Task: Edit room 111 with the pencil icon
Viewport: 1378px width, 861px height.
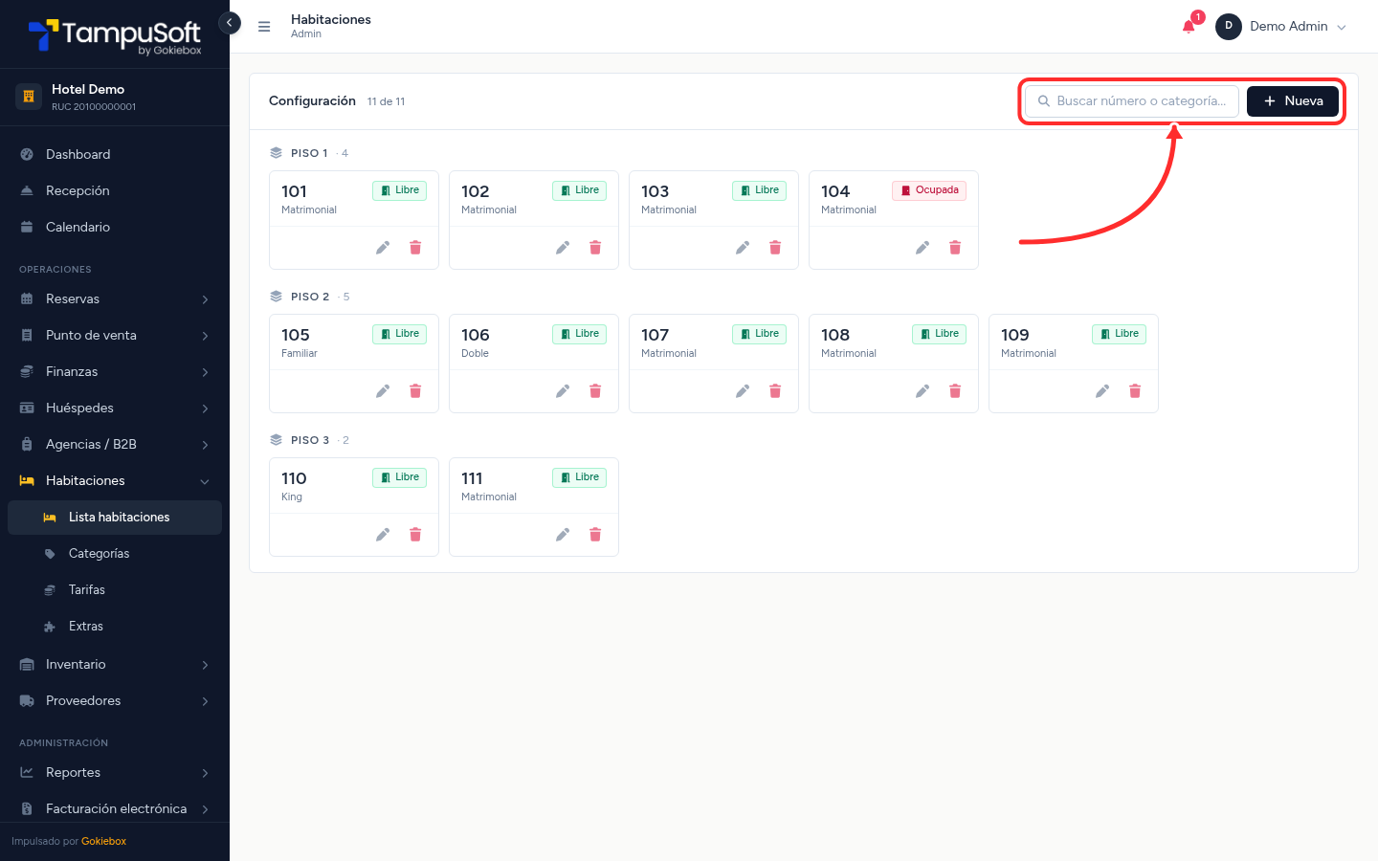Action: (x=563, y=535)
